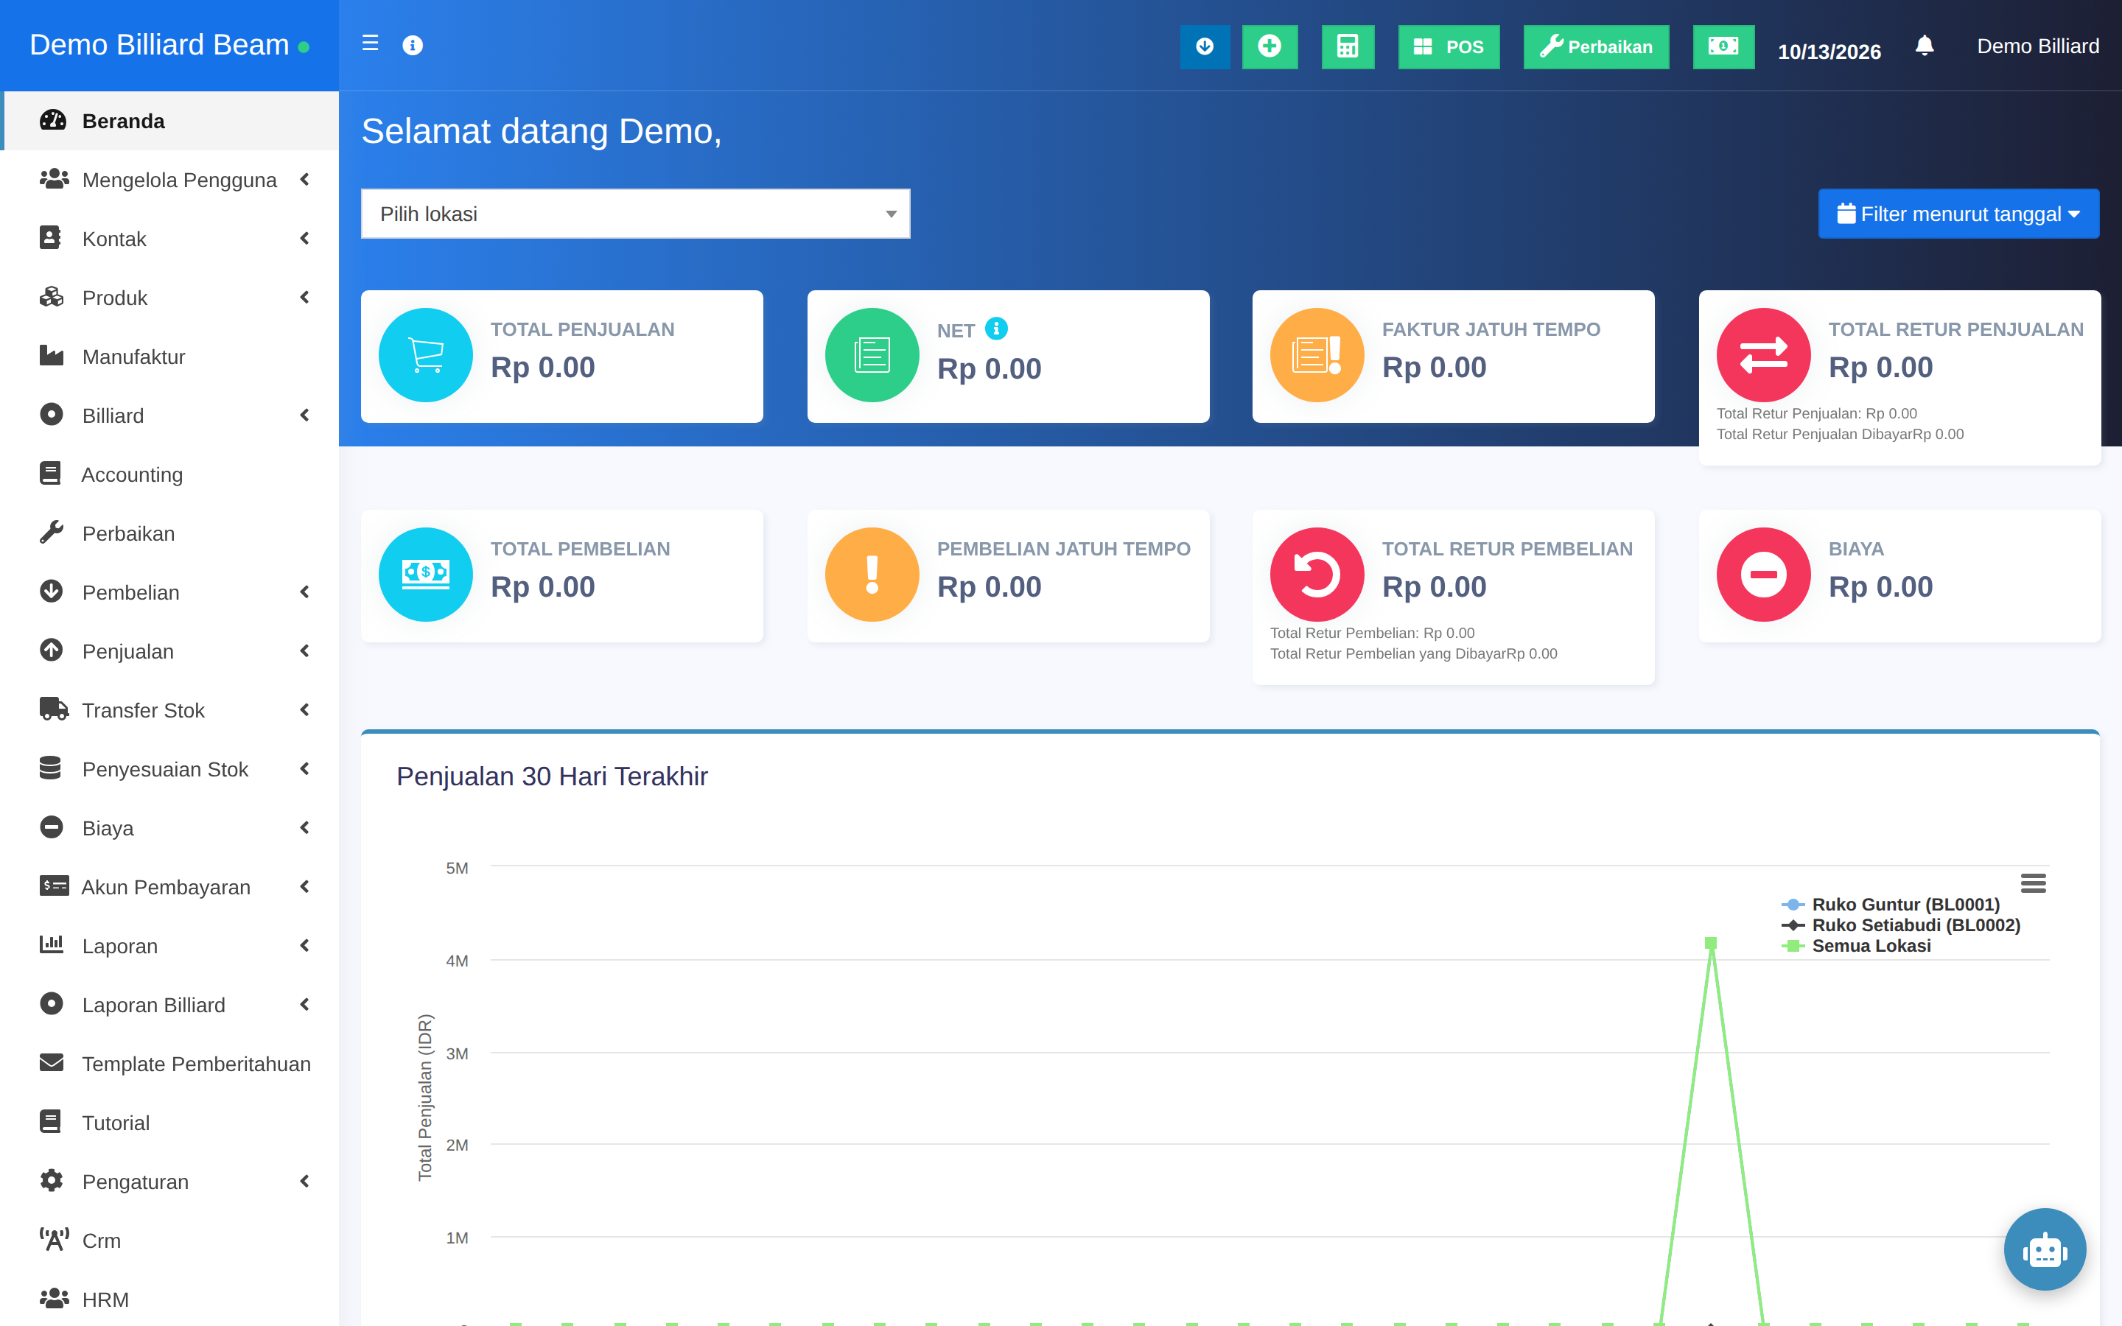Image resolution: width=2122 pixels, height=1326 pixels.
Task: Click info icon beside NET label
Action: click(996, 329)
